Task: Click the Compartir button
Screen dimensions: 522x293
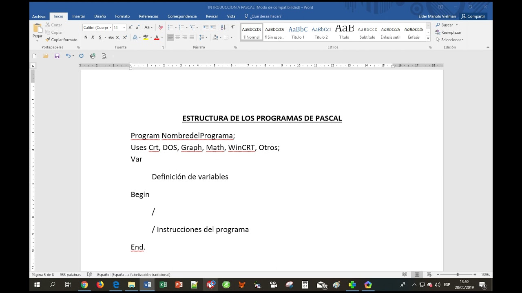Action: (x=473, y=17)
